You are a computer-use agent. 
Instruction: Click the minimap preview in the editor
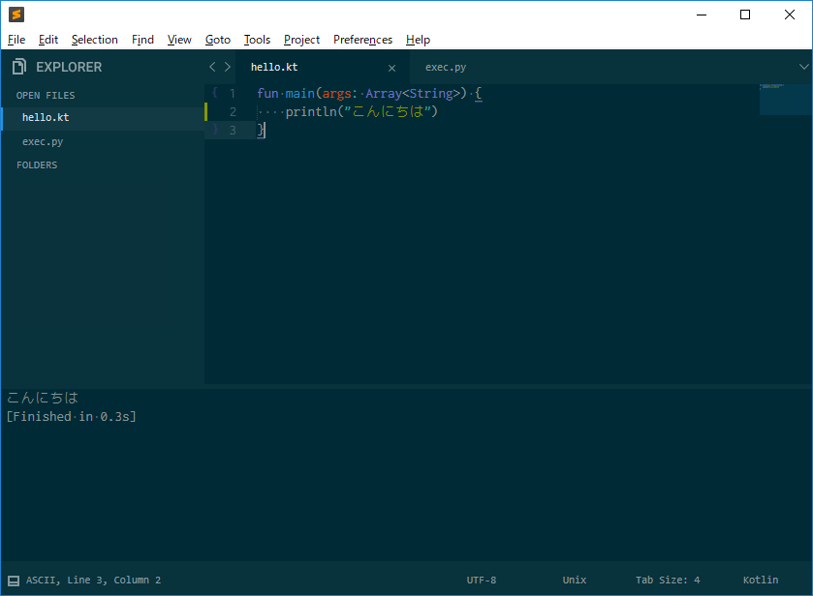pyautogui.click(x=785, y=99)
